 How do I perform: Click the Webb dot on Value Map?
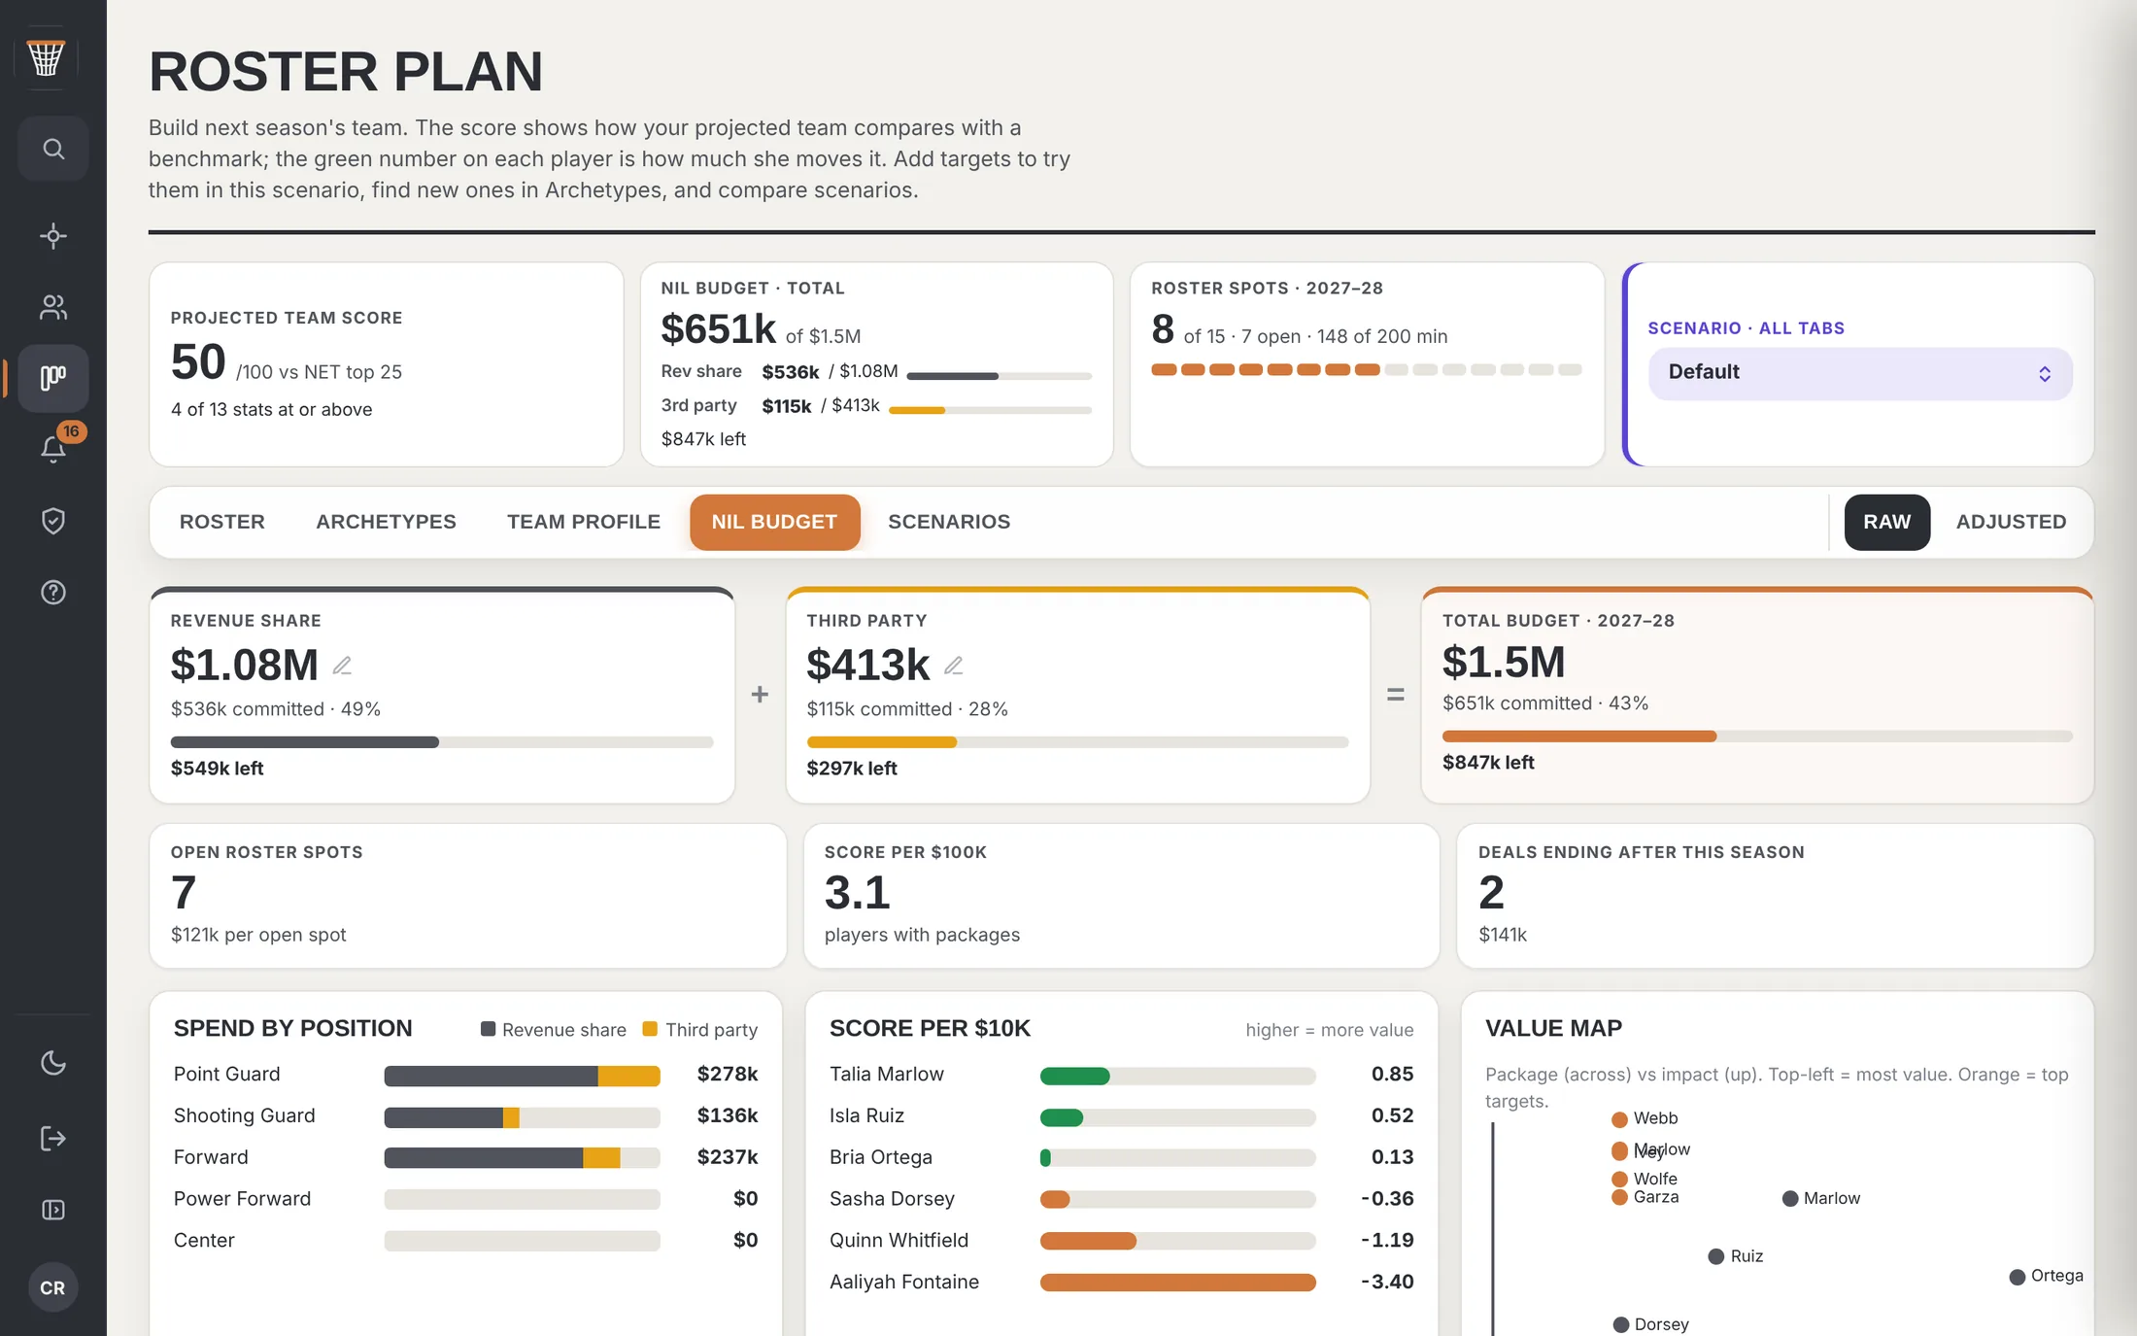(1619, 1119)
